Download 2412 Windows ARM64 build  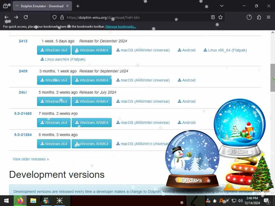(x=92, y=50)
